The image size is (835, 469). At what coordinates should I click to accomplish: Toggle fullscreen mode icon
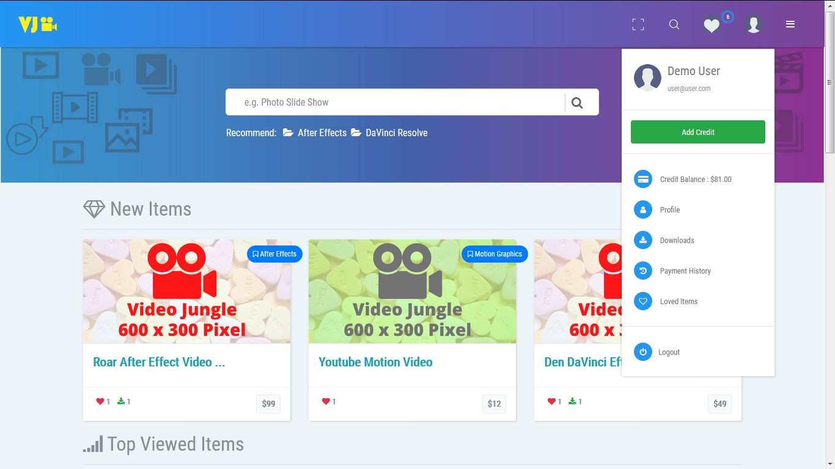(638, 24)
